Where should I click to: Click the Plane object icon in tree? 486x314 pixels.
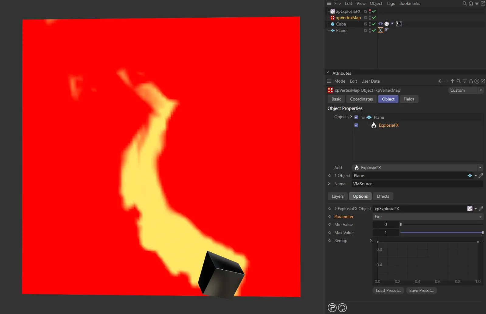pyautogui.click(x=333, y=30)
